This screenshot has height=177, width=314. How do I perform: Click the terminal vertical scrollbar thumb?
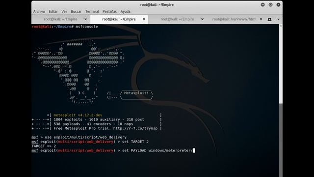[281, 65]
